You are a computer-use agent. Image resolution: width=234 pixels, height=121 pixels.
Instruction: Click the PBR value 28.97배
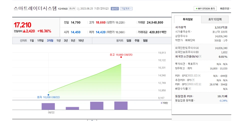click(214, 85)
